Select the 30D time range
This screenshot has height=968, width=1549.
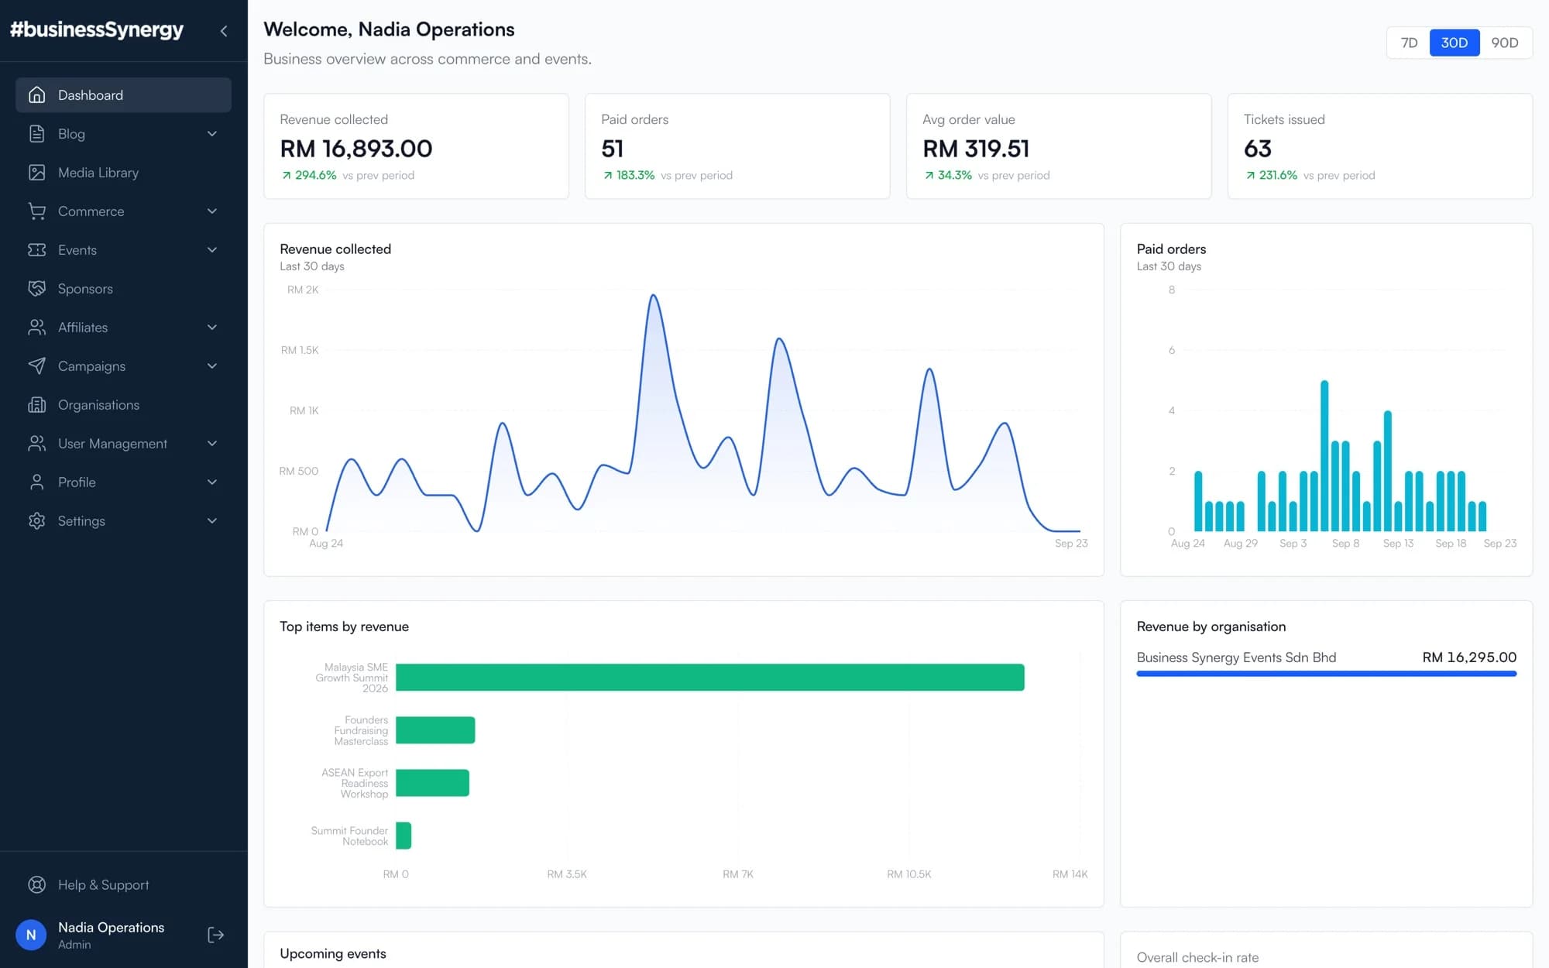[1455, 43]
